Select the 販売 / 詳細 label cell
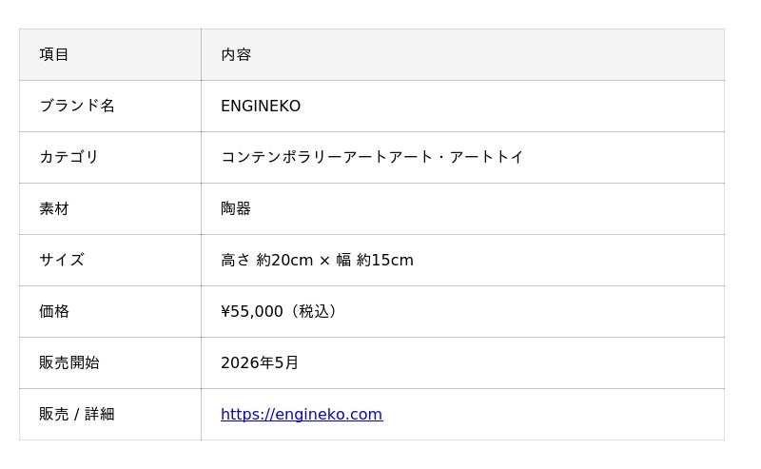 pos(110,415)
